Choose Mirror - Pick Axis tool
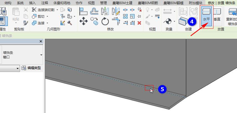237x113 pixels. click(x=105, y=11)
